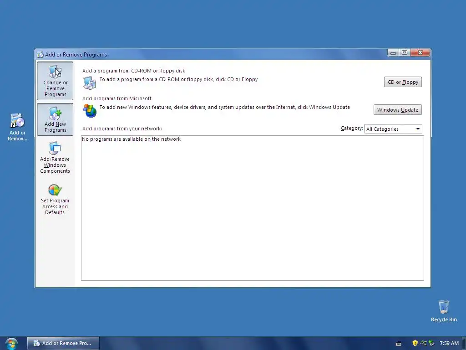Image resolution: width=466 pixels, height=350 pixels.
Task: Click the title bar application icon
Action: (40, 55)
